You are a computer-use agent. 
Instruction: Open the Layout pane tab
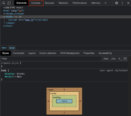point(32,53)
